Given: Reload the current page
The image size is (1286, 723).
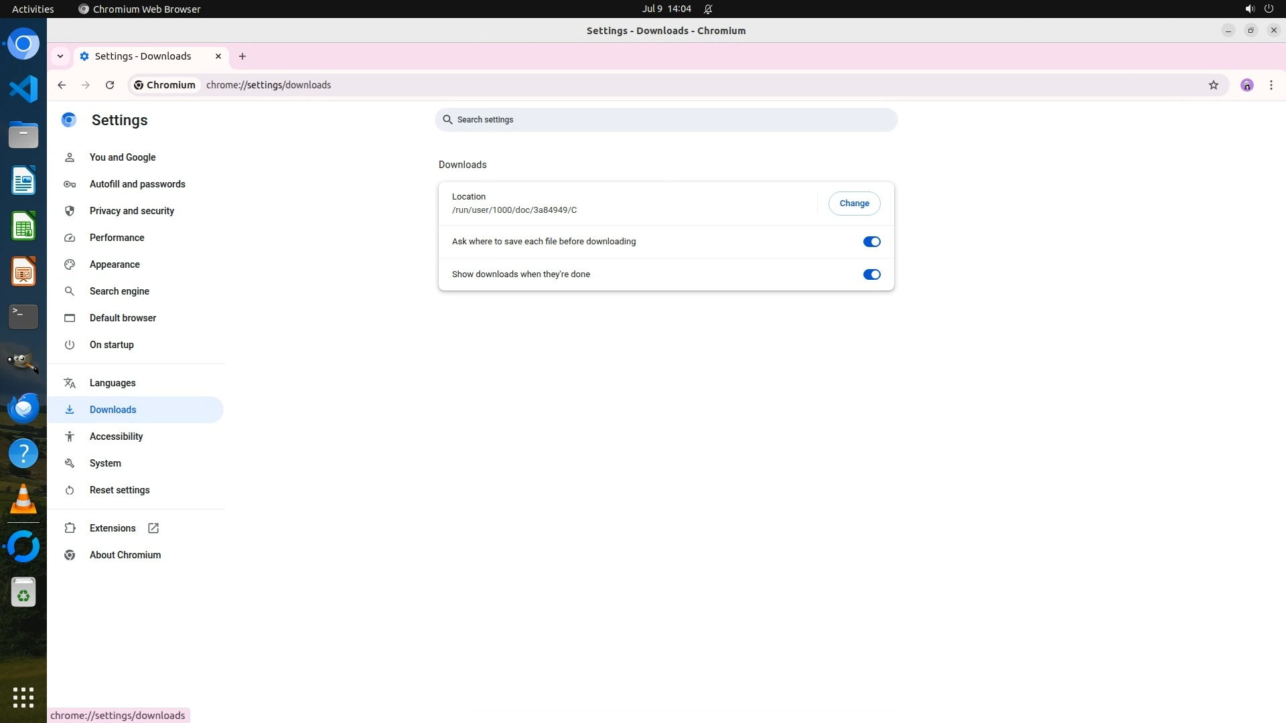Looking at the screenshot, I should 110,85.
